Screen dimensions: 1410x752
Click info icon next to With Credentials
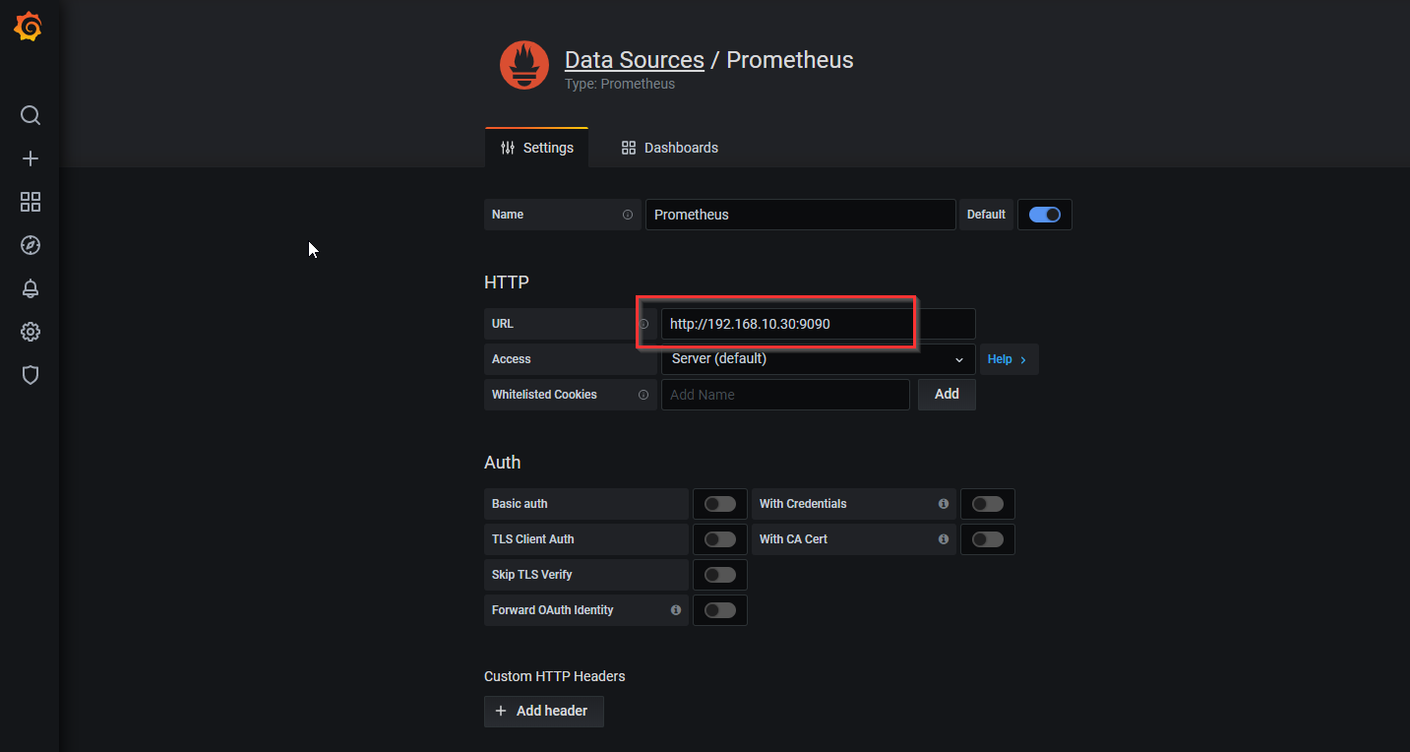coord(944,504)
